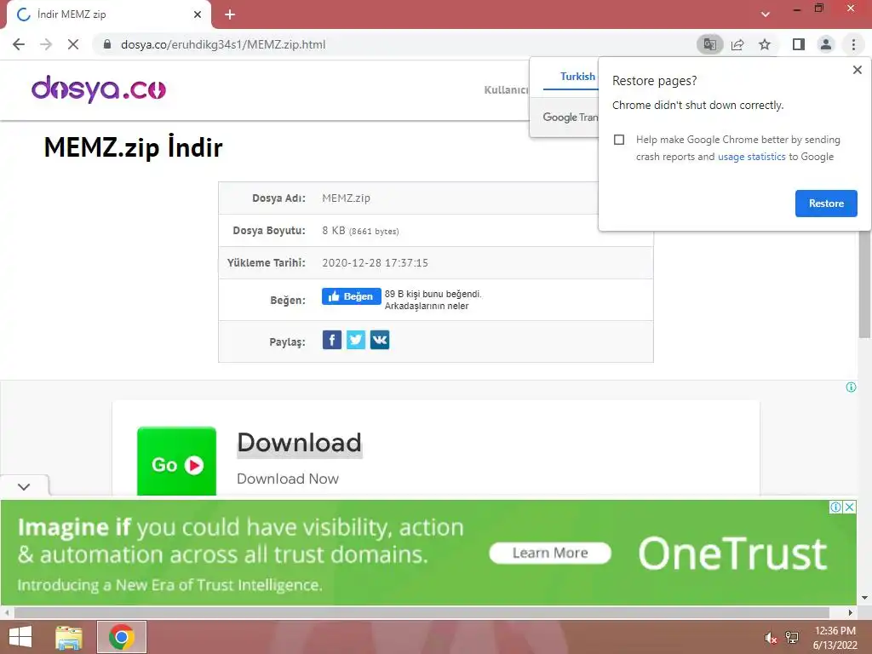Open AdChoices info icon on OneTrust banner

[835, 508]
